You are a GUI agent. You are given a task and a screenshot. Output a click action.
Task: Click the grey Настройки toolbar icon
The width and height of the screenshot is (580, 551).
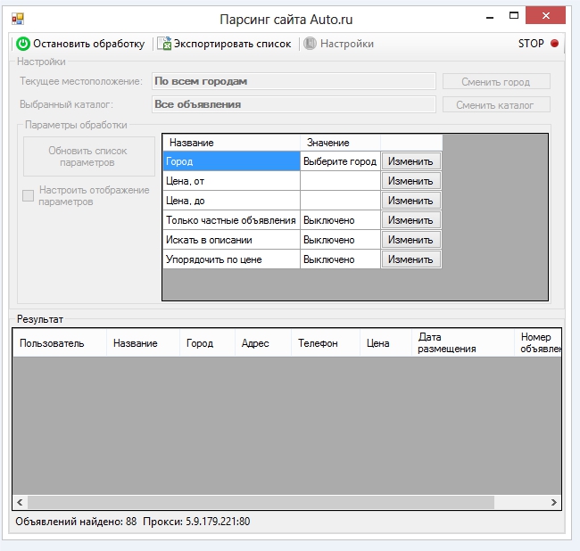click(310, 43)
